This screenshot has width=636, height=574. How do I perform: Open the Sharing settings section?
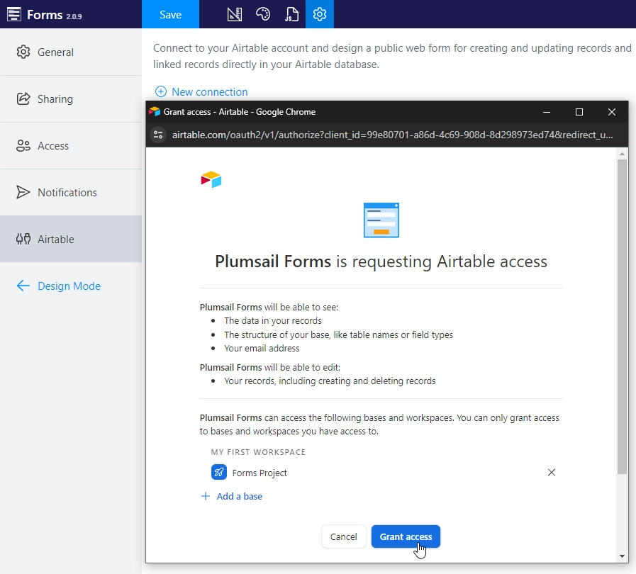71,99
